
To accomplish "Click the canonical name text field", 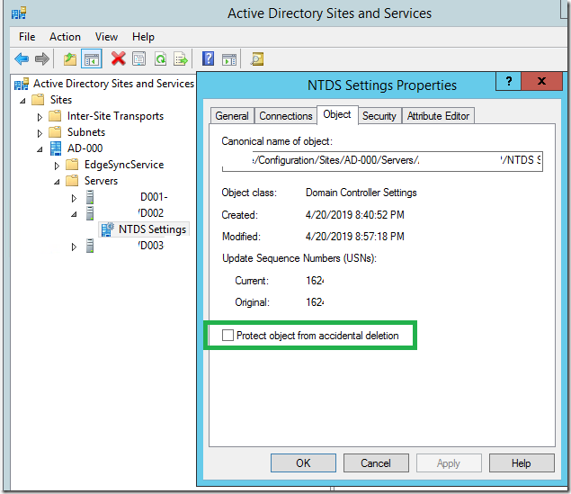I will click(x=382, y=161).
